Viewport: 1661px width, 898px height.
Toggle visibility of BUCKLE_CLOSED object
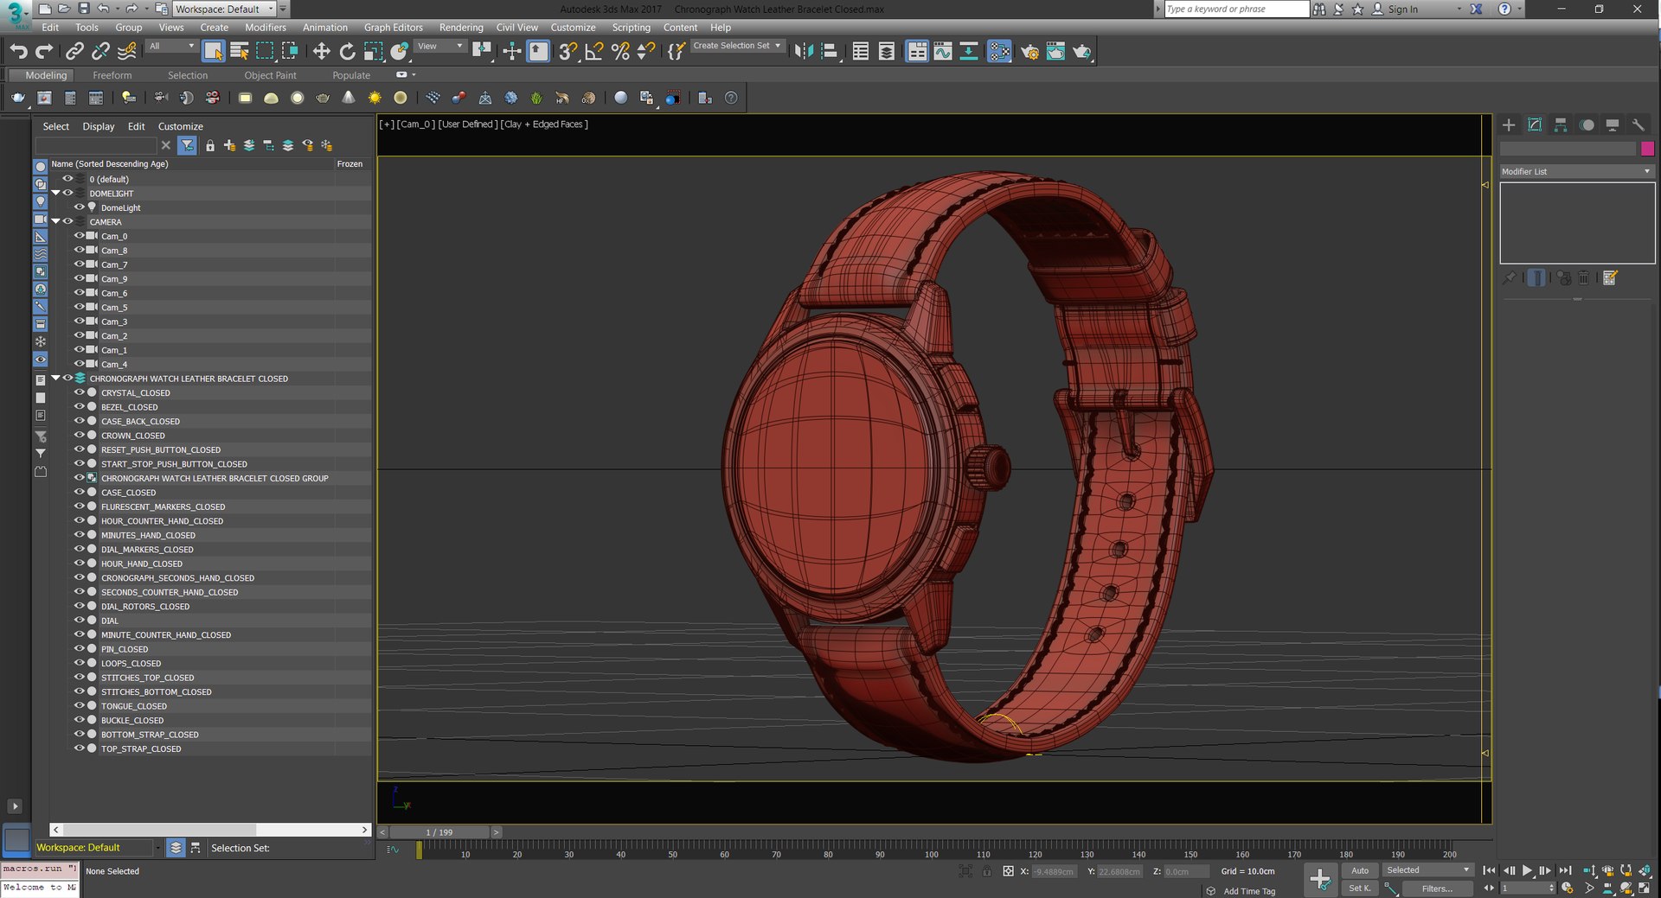79,720
